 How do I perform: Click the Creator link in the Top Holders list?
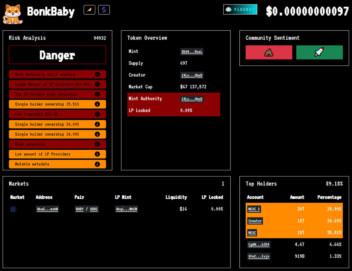click(255, 221)
